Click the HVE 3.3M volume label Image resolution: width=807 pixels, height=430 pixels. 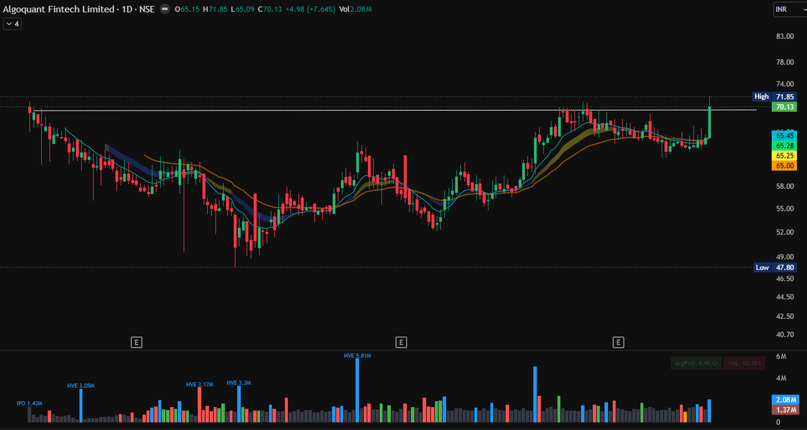[x=239, y=383]
